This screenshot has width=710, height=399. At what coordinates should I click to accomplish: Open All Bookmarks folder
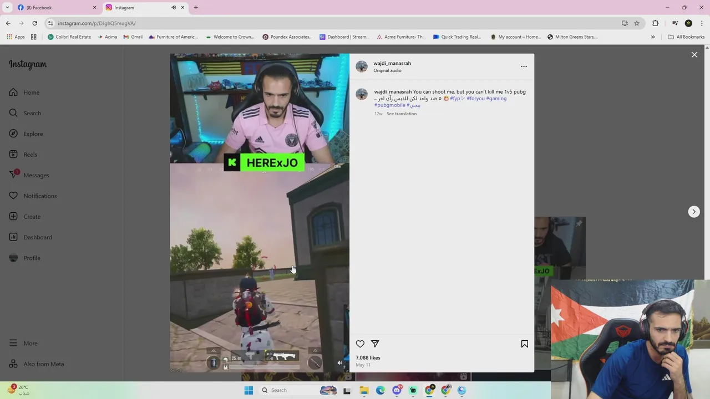[686, 37]
